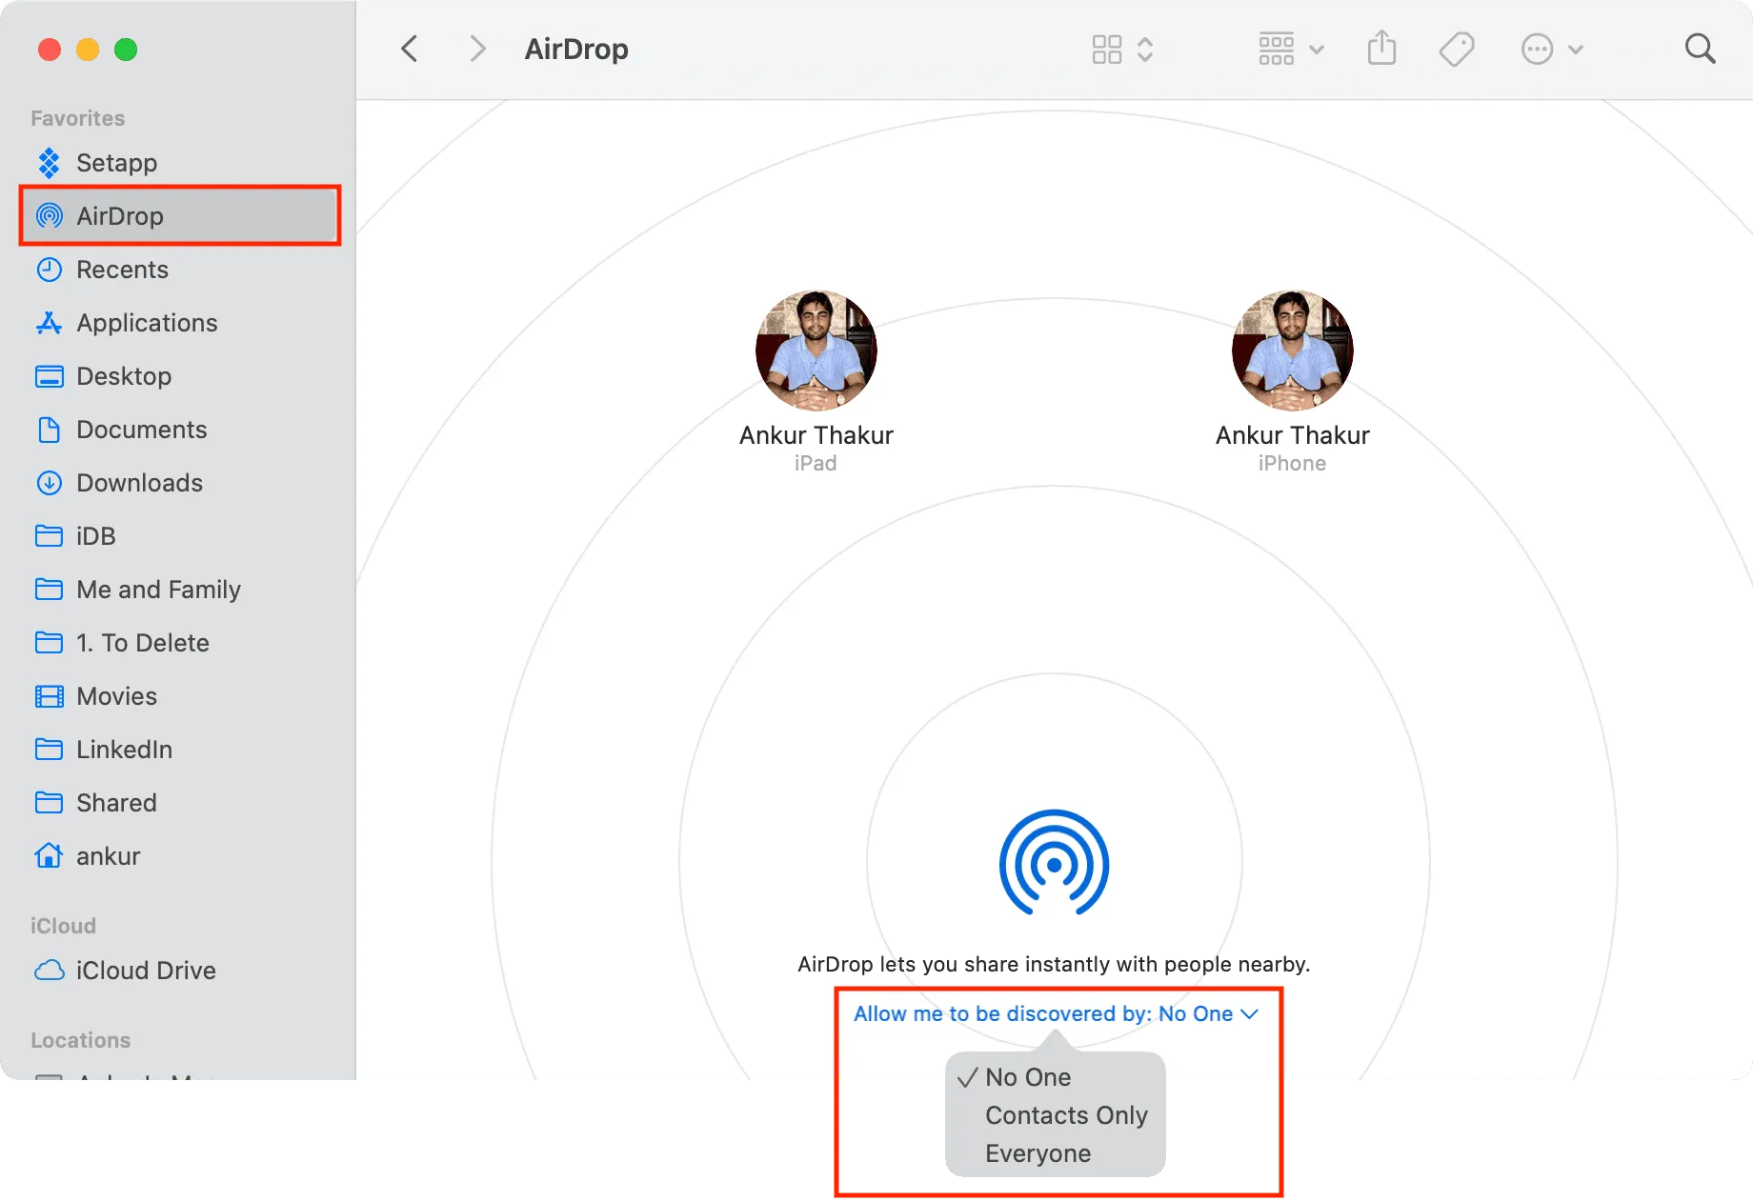This screenshot has height=1202, width=1753.
Task: Click the Applications icon in sidebar
Action: (x=49, y=323)
